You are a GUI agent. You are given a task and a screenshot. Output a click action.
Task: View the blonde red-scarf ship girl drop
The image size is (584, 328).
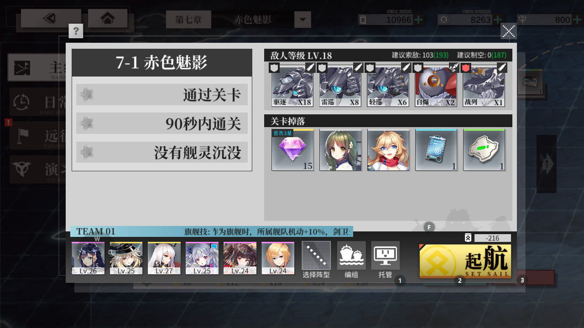(x=388, y=150)
